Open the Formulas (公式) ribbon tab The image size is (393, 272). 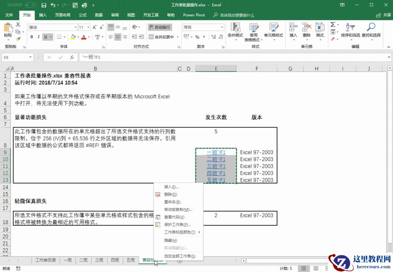click(x=83, y=15)
